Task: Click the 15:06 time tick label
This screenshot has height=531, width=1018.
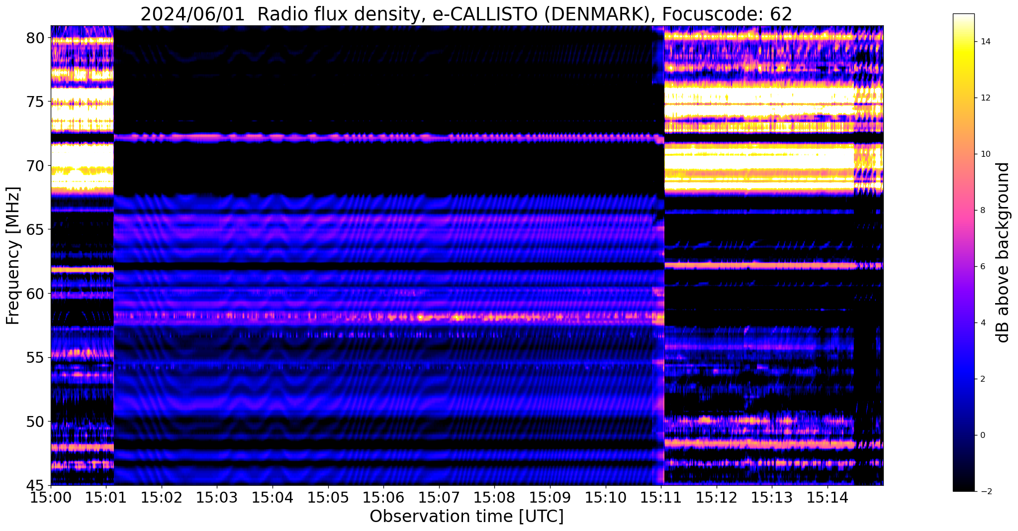Action: [x=383, y=498]
